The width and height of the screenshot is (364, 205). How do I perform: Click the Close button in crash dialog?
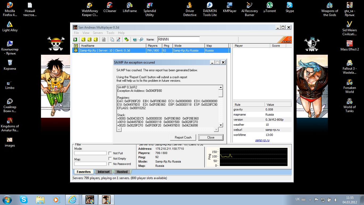[211, 137]
